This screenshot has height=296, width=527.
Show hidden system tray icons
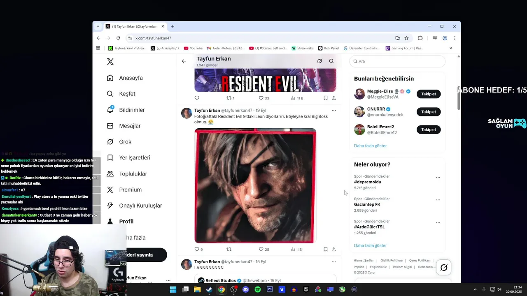click(475, 289)
